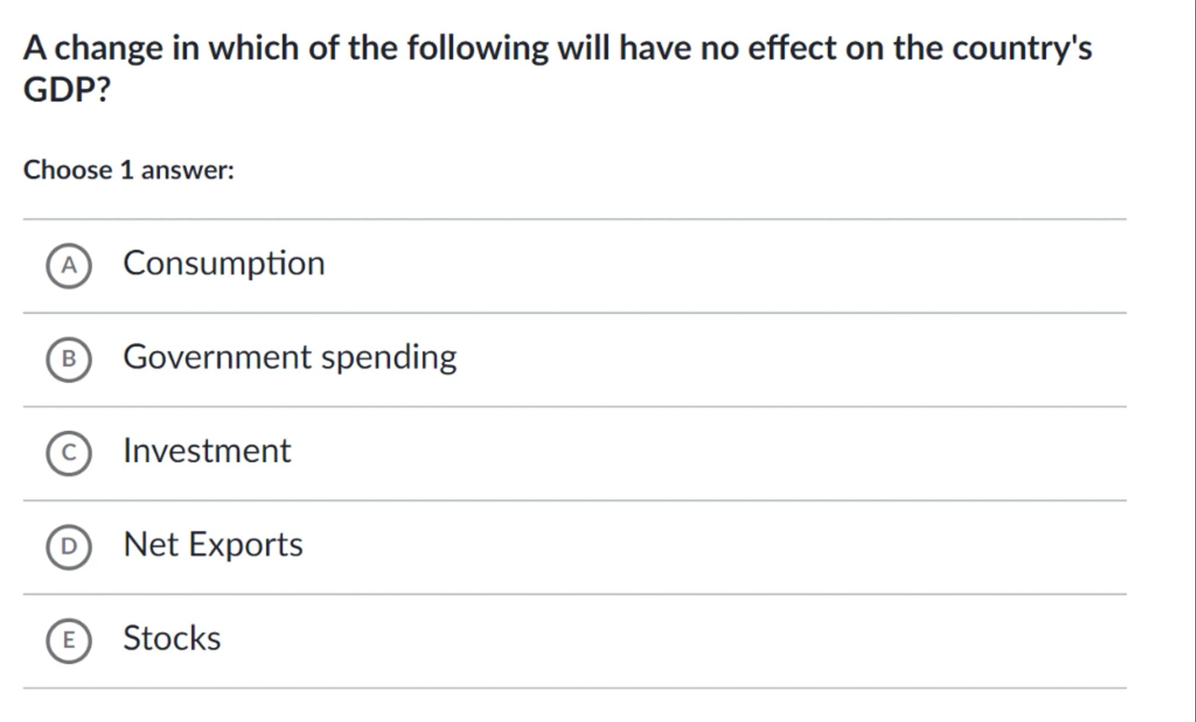Select the "Stocks" answer label
The image size is (1196, 722).
[172, 638]
